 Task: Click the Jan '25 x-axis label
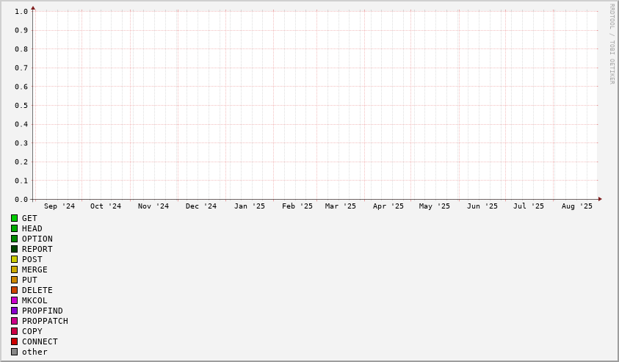click(x=250, y=206)
